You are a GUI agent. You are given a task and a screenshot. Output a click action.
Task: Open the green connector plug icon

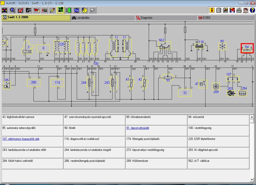pos(68,10)
